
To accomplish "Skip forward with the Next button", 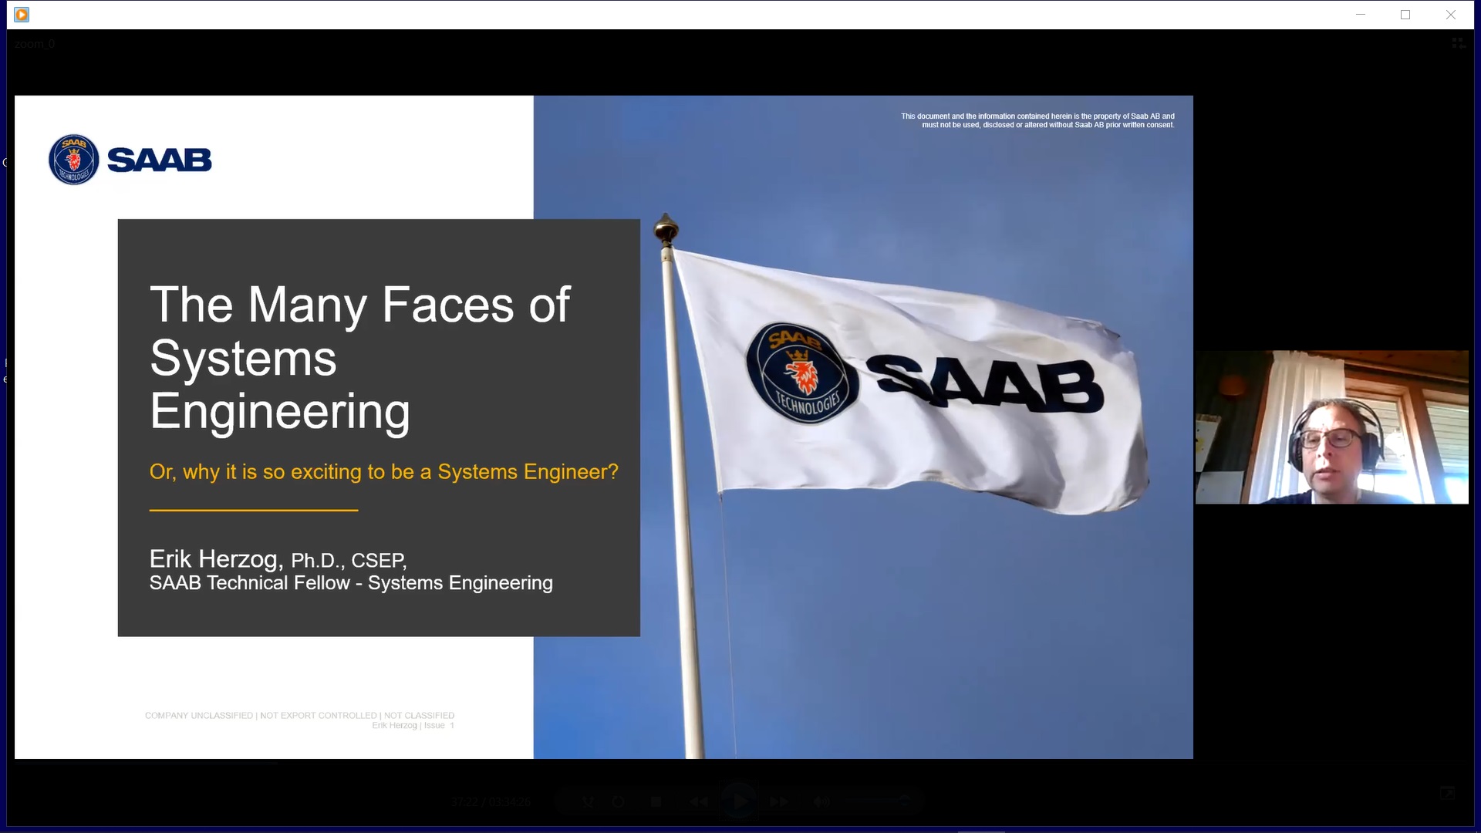I will 779,801.
